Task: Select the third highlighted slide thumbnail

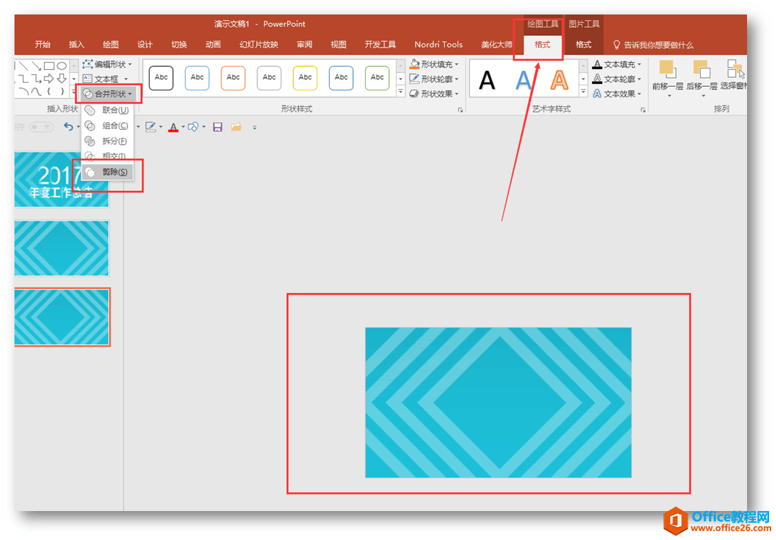Action: click(61, 317)
